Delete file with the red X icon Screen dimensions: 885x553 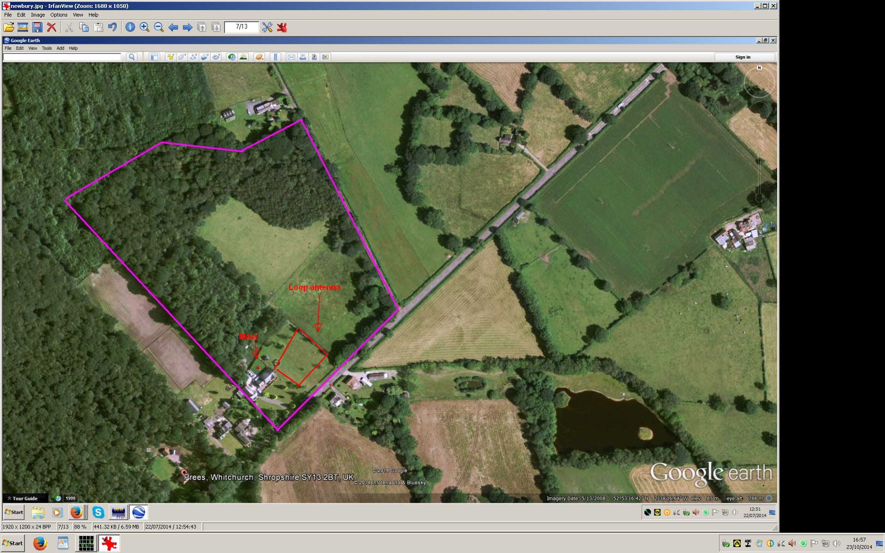click(52, 27)
